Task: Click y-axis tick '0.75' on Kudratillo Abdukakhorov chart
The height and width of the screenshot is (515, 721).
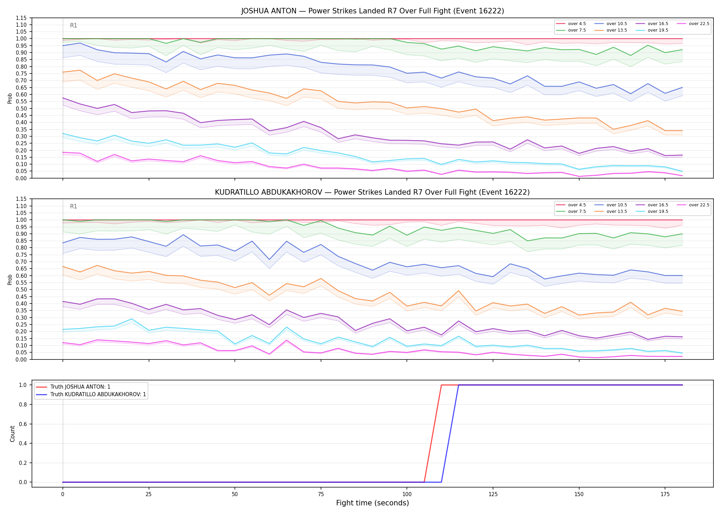Action: pos(21,255)
